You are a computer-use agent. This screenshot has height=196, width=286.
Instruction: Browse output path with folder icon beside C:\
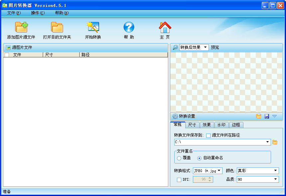point(275,142)
